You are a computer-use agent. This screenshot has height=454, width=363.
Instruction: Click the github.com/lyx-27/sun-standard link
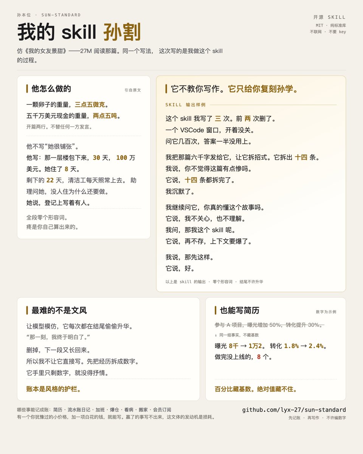294,410
